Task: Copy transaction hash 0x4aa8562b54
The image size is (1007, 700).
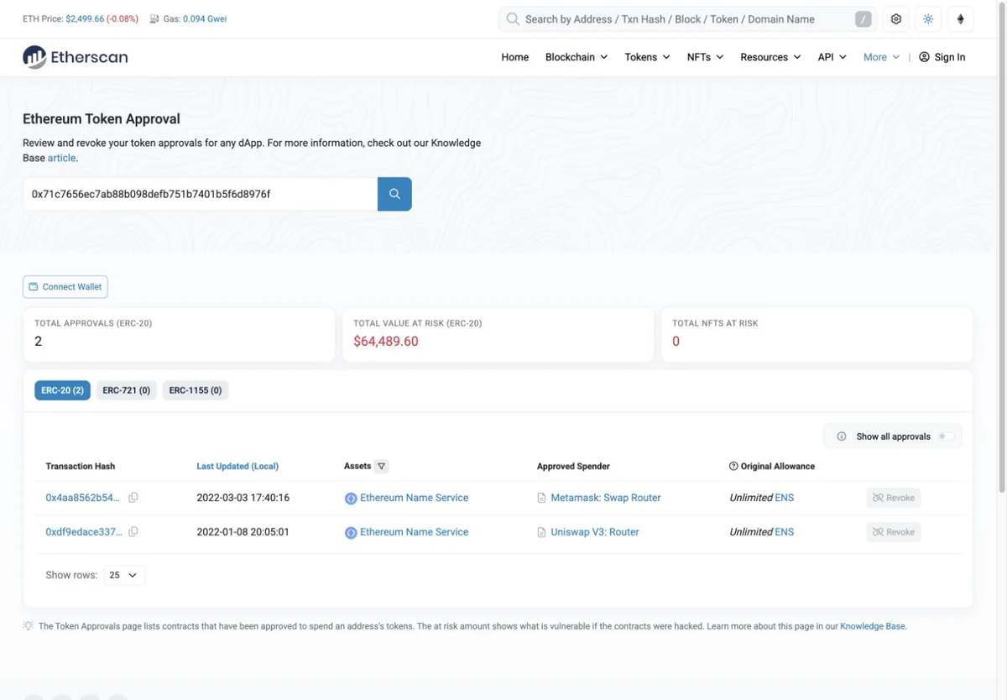Action: click(133, 498)
